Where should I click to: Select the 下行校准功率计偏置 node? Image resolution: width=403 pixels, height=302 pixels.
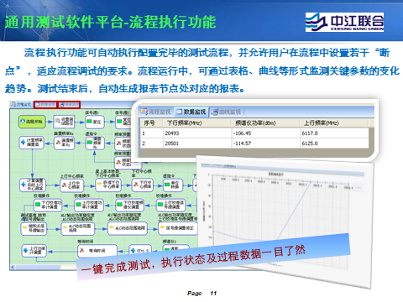pos(48,206)
